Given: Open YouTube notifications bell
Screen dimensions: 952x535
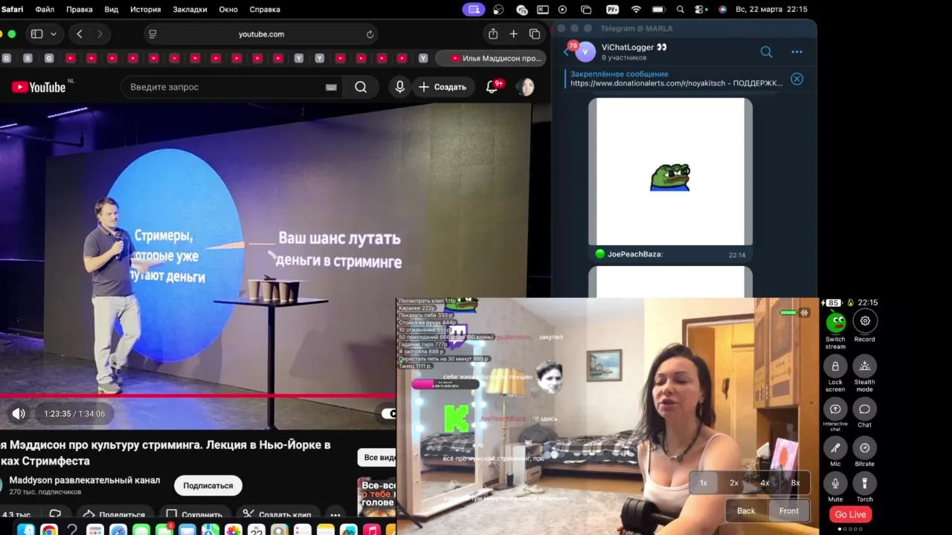Looking at the screenshot, I should coord(492,87).
